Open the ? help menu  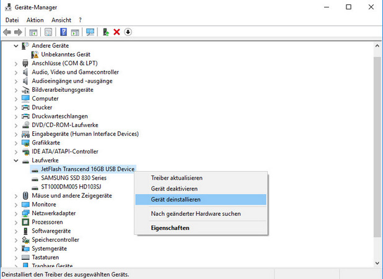80,20
